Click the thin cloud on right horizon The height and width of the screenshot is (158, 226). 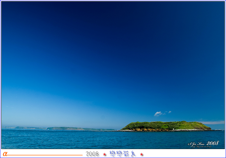pos(213,123)
